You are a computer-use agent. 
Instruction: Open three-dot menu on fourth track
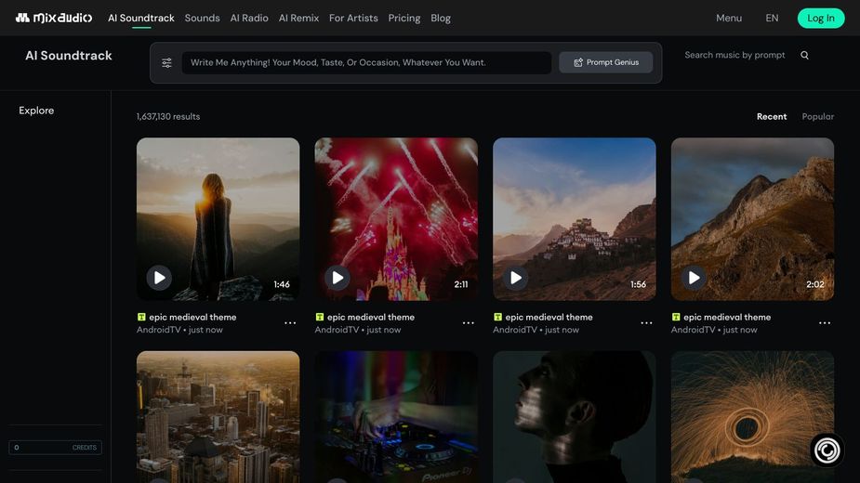825,323
